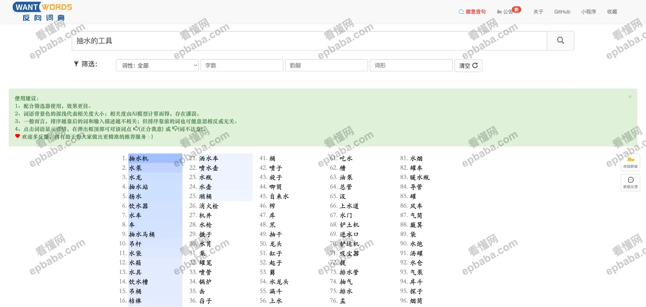The width and height of the screenshot is (646, 307).
Task: Select result word 水龙头
Action: [279, 282]
